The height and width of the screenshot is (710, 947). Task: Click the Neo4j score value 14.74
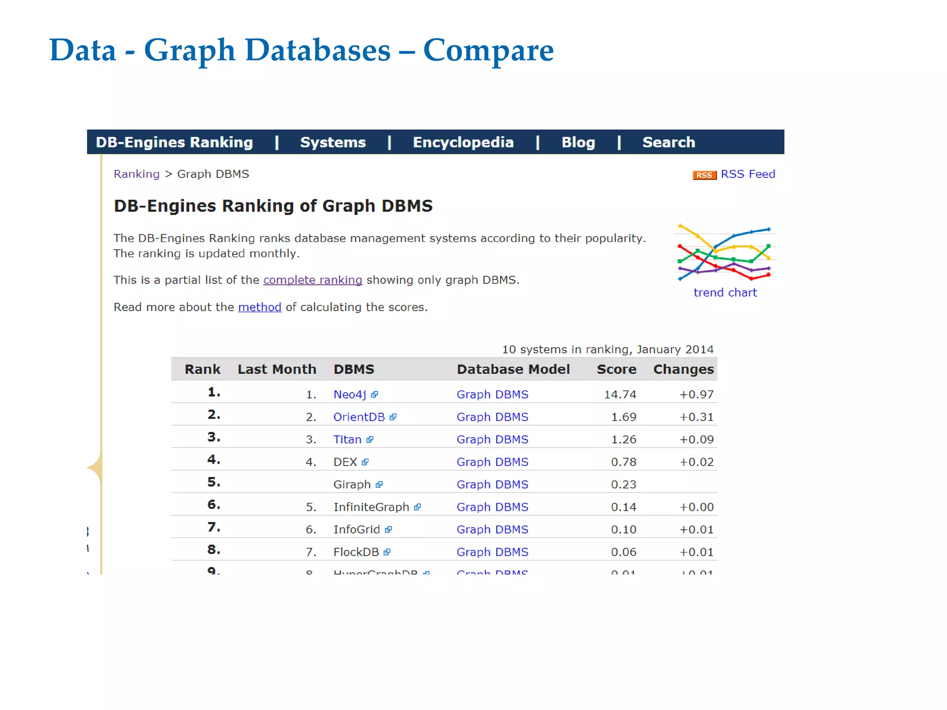(620, 395)
